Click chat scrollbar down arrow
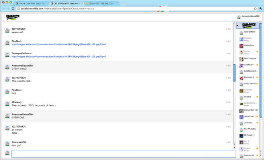Screen dimensions: 264x160 pos(234,148)
